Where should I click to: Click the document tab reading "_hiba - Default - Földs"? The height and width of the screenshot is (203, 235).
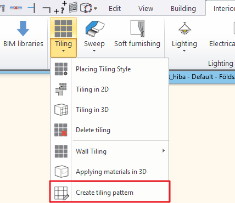202,77
